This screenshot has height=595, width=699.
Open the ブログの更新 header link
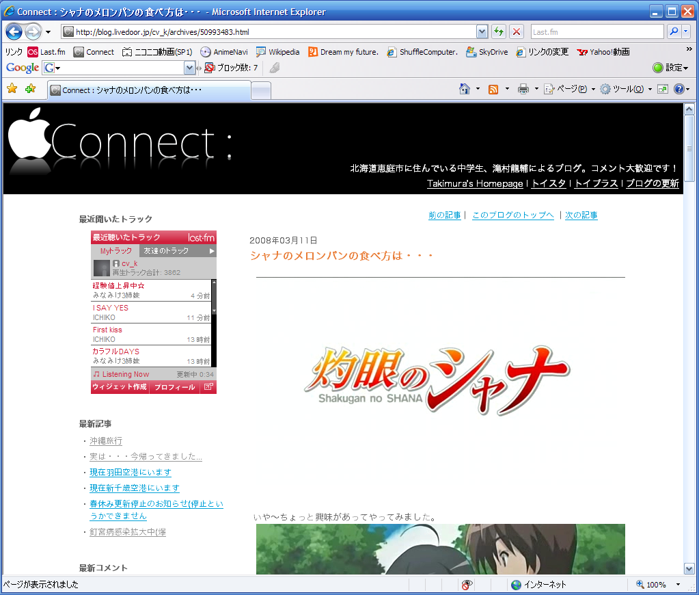coord(653,183)
